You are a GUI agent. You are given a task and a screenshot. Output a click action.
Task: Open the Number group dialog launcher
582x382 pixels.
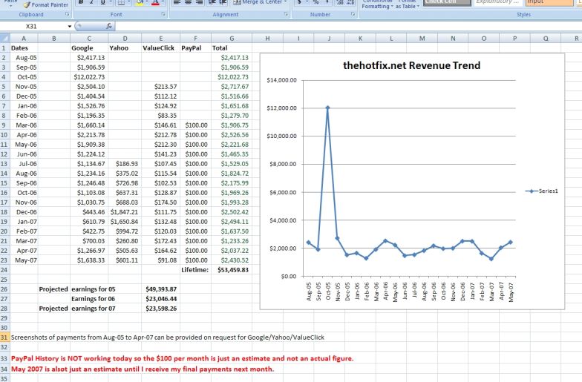pyautogui.click(x=353, y=14)
